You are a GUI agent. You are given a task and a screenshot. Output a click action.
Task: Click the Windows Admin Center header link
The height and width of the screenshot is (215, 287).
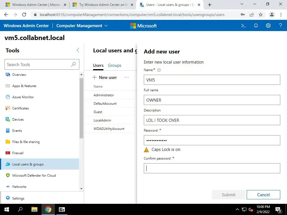[x=26, y=26]
